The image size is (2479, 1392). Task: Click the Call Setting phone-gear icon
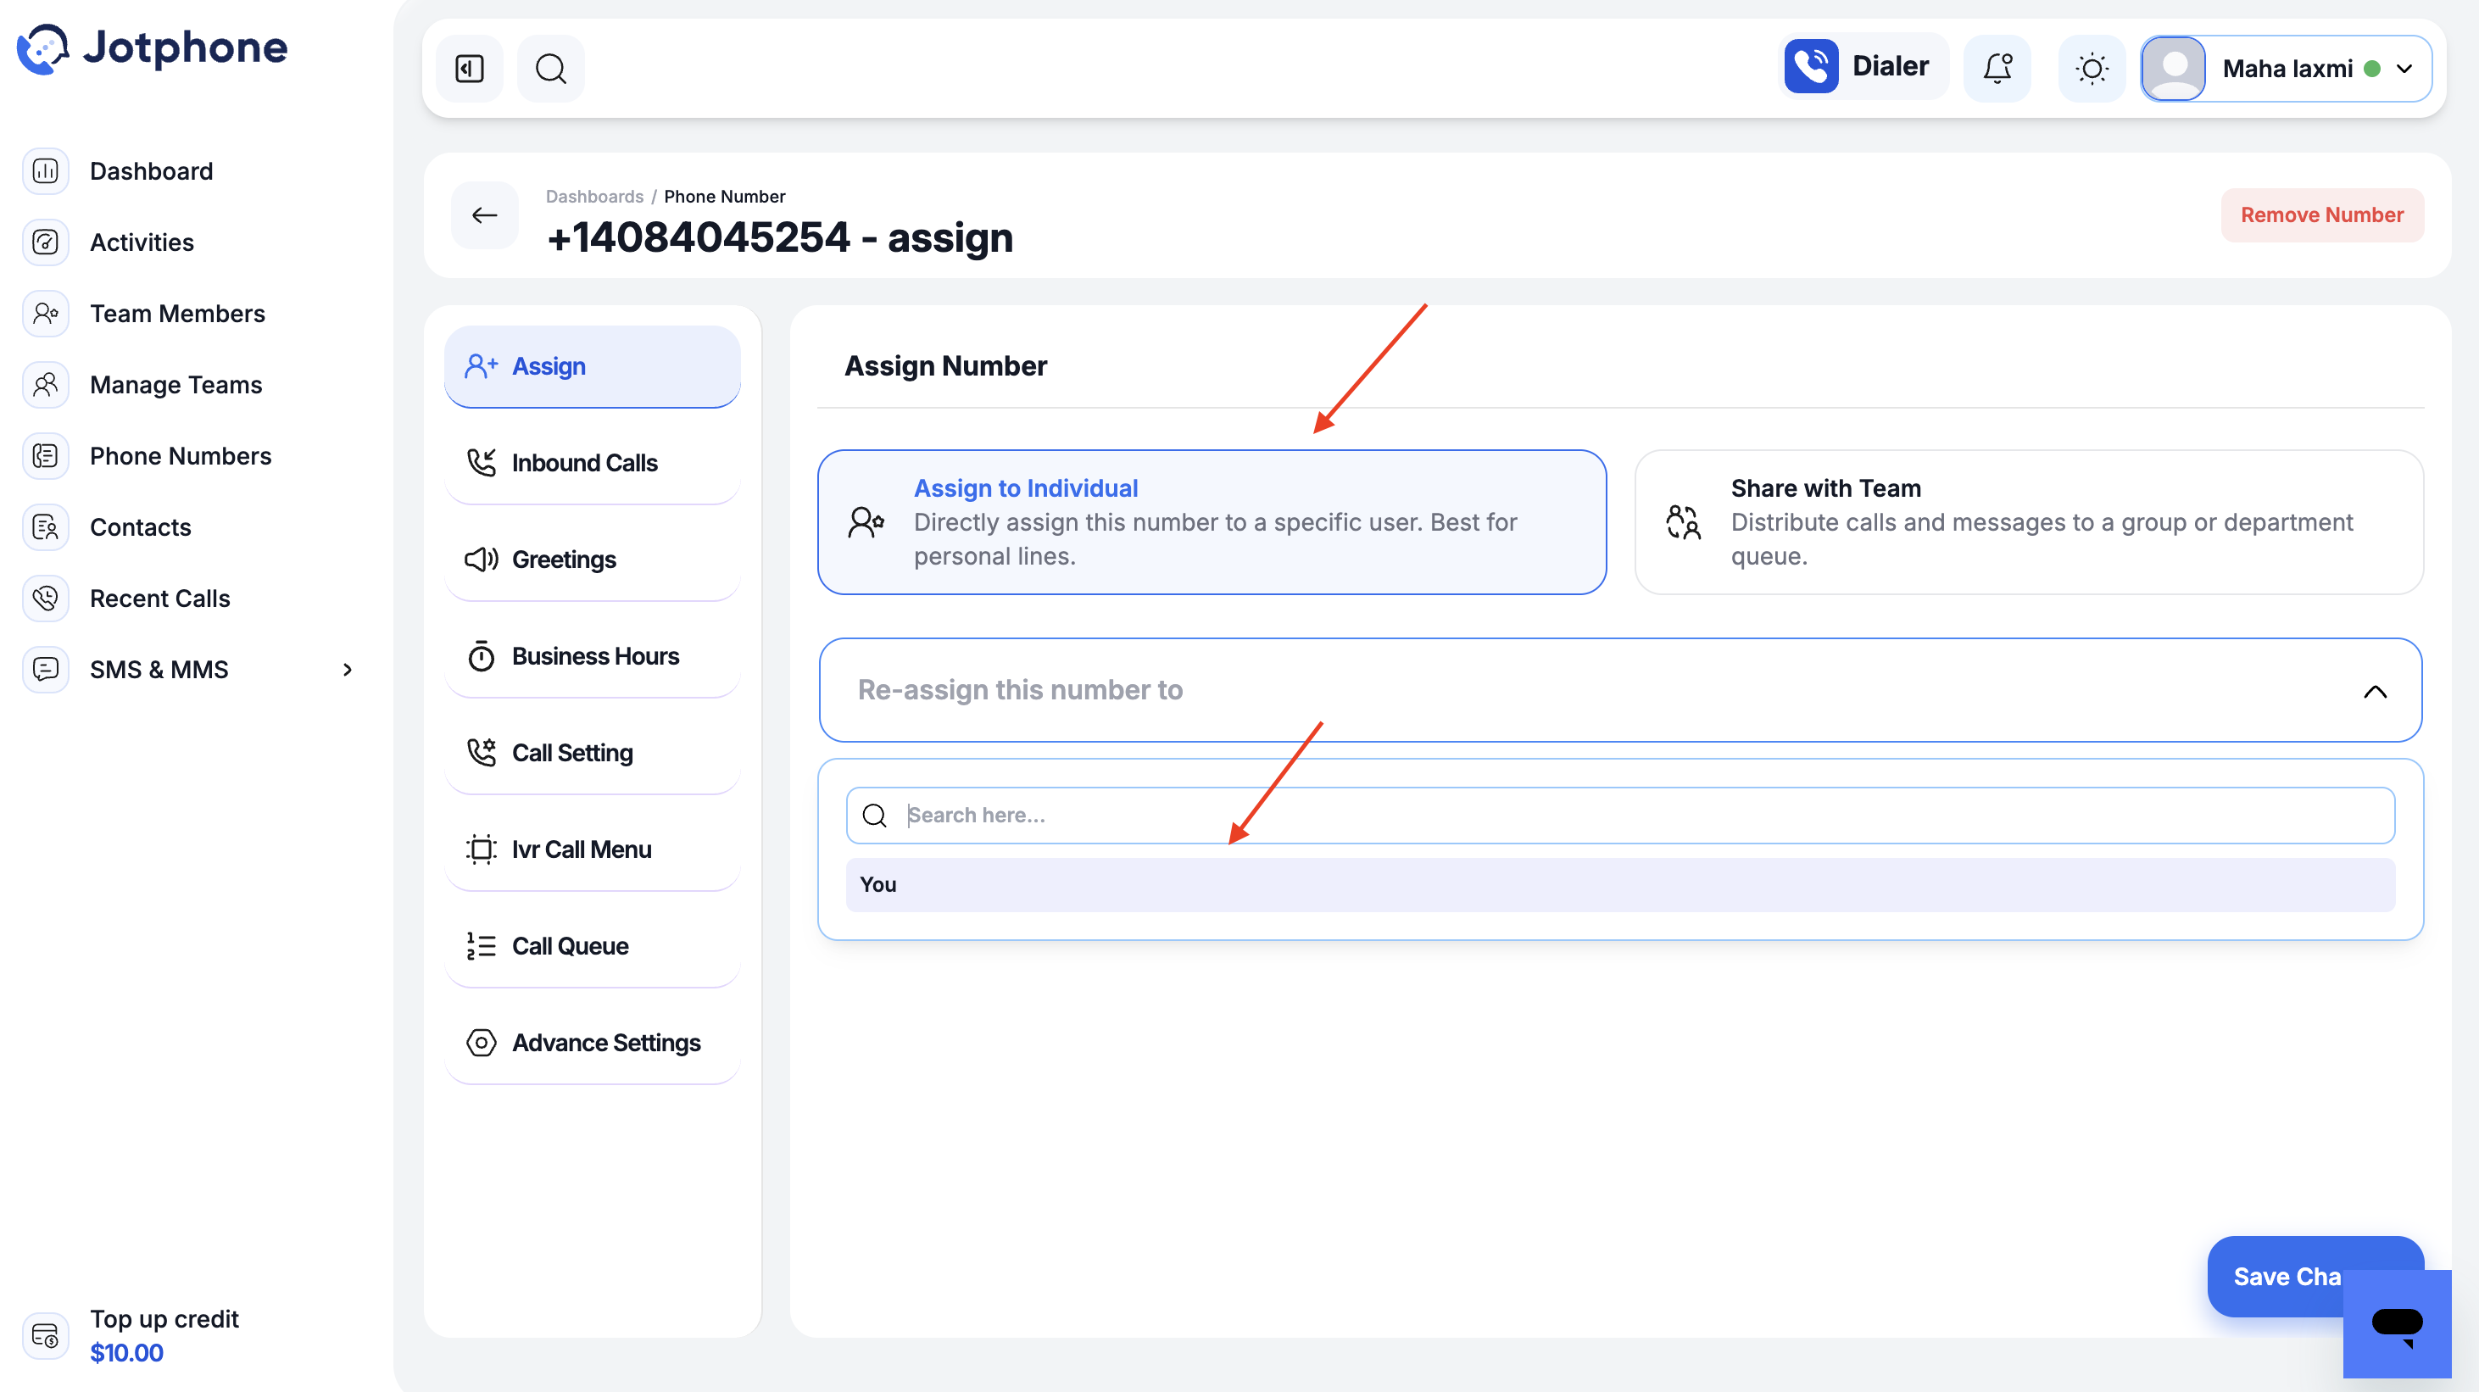coord(482,754)
